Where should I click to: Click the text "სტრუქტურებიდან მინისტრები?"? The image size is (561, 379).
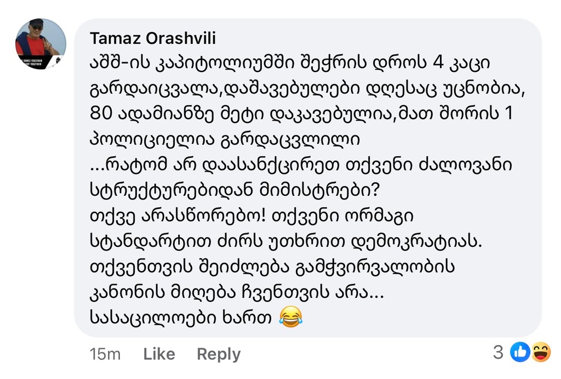[234, 190]
